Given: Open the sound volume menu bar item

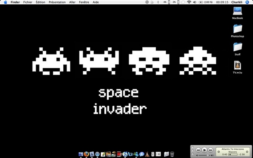Looking at the screenshot, I should tap(194, 2).
